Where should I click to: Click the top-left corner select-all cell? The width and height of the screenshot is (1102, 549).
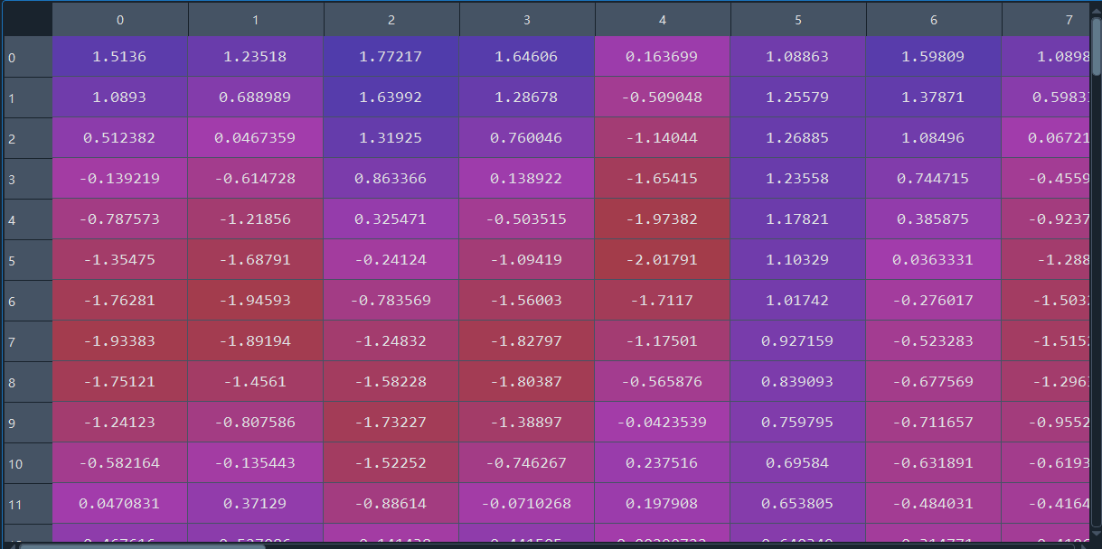click(27, 19)
